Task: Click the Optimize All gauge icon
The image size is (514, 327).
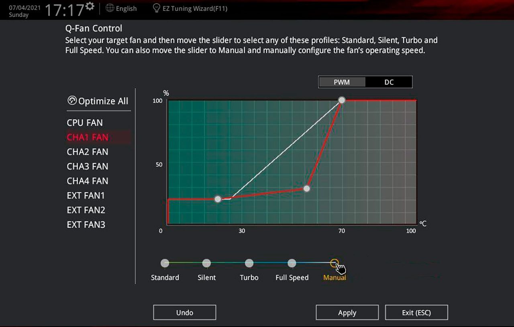Action: (x=72, y=100)
